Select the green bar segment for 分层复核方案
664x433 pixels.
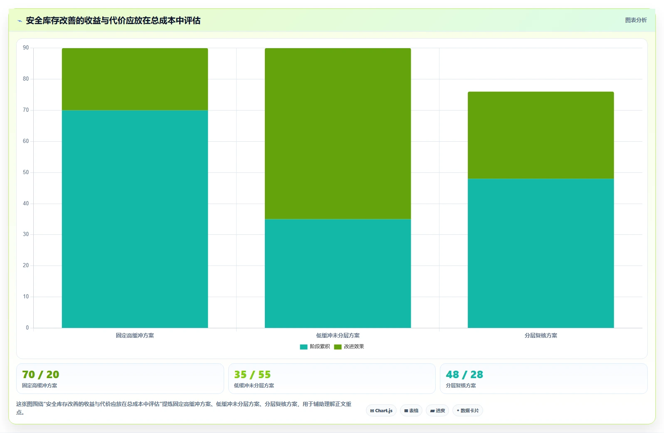pyautogui.click(x=541, y=135)
